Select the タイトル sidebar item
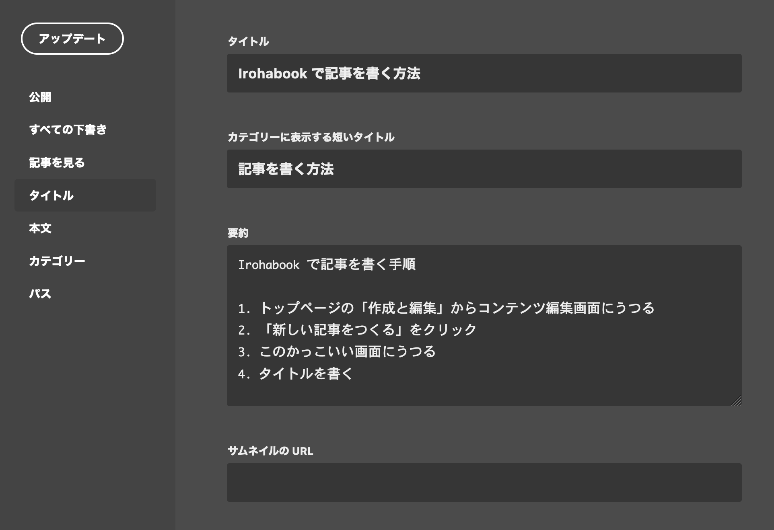 [x=51, y=195]
